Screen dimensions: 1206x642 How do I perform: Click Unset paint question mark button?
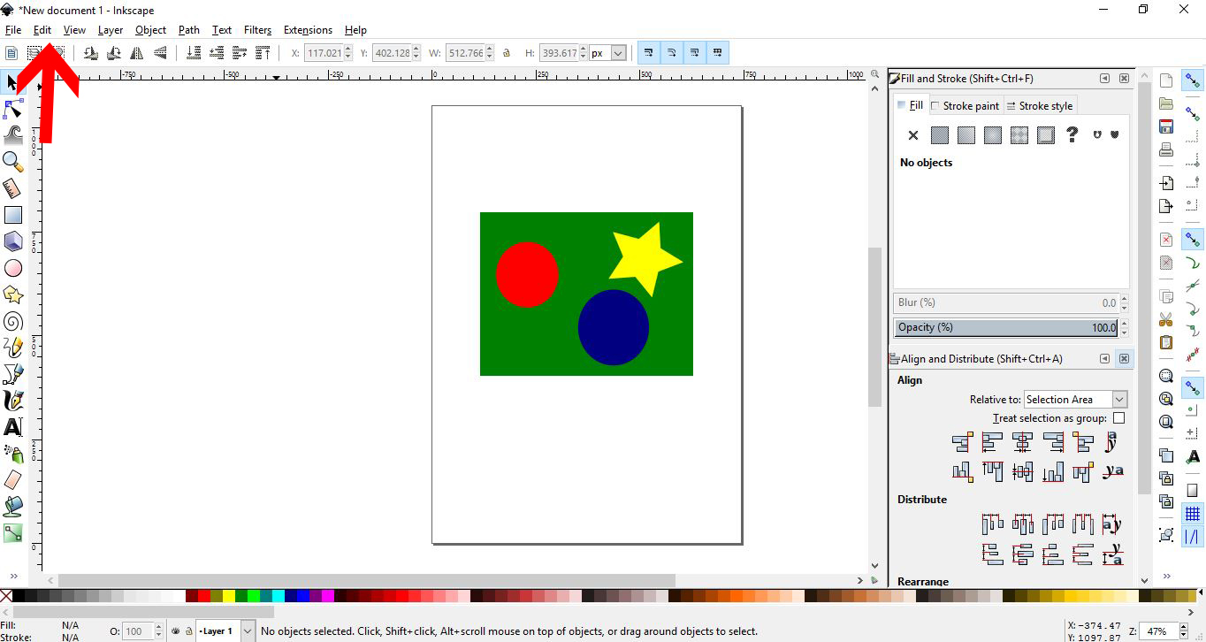[1072, 135]
